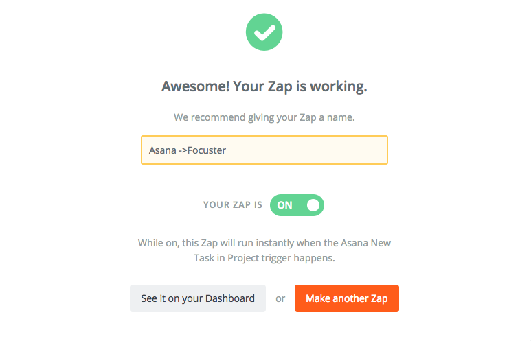Click the green success checkmark icon

[264, 32]
